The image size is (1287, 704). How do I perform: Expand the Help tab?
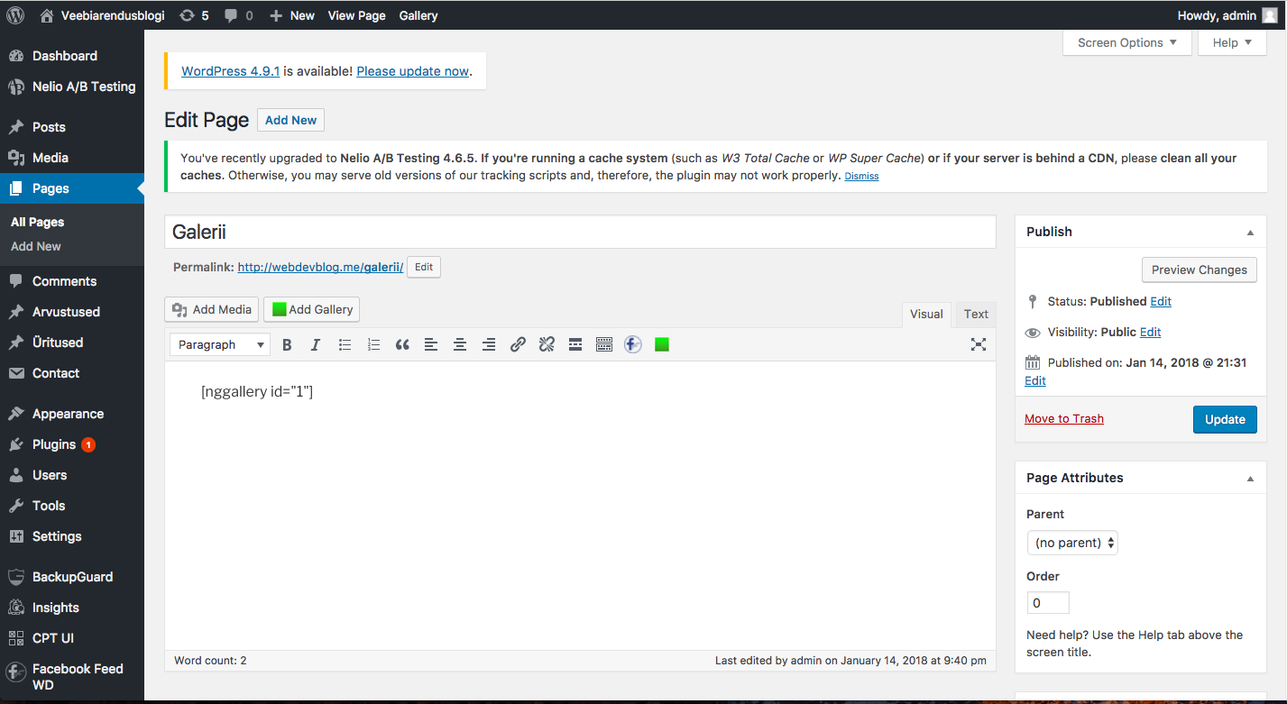(1232, 42)
